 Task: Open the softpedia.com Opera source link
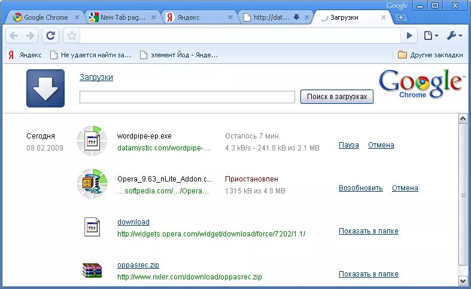coord(163,191)
